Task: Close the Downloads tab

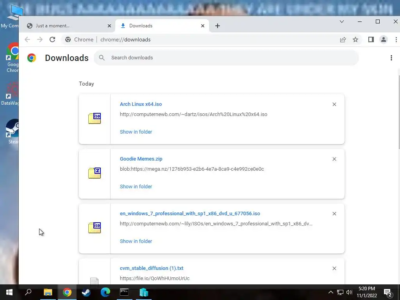Action: pos(203,26)
